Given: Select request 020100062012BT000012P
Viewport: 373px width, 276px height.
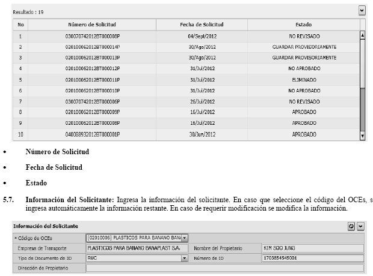Looking at the screenshot, I should point(93,68).
